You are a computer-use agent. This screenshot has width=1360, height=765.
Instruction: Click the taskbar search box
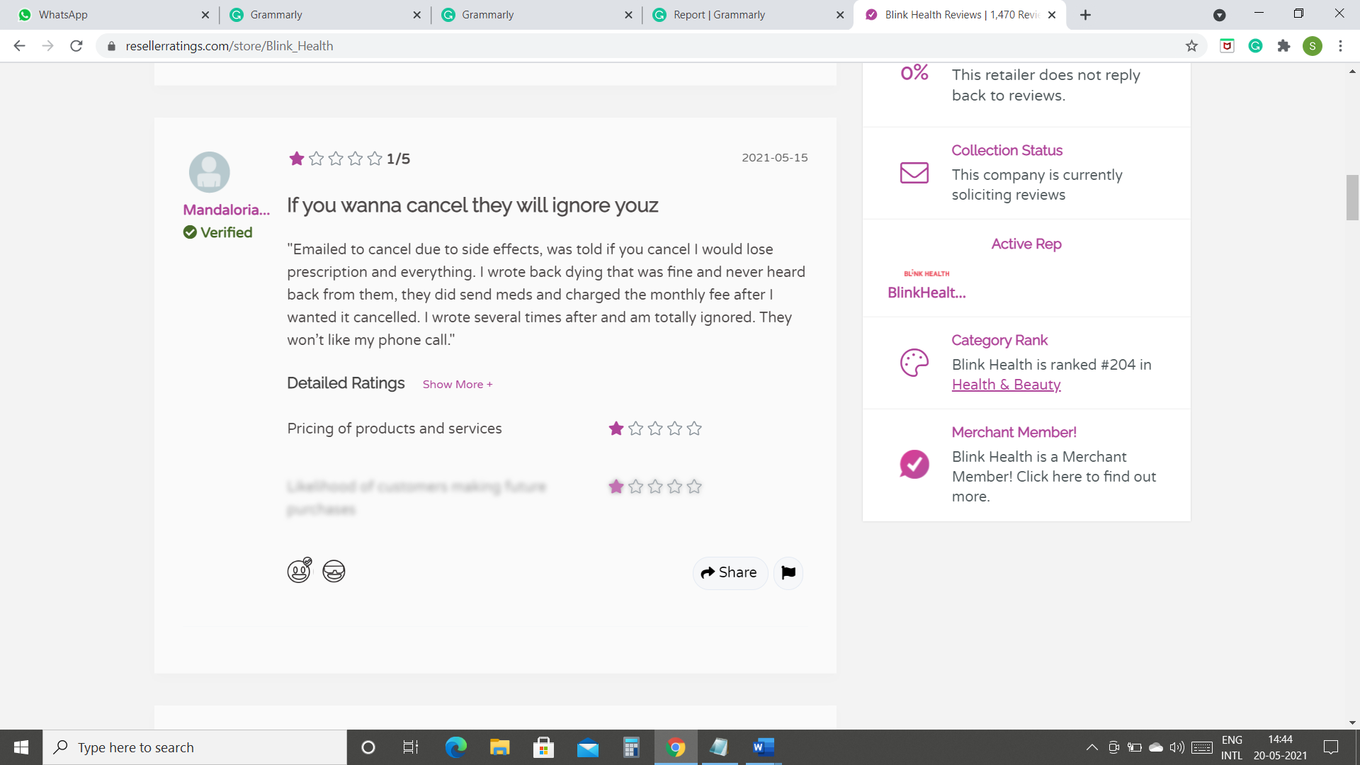[195, 747]
